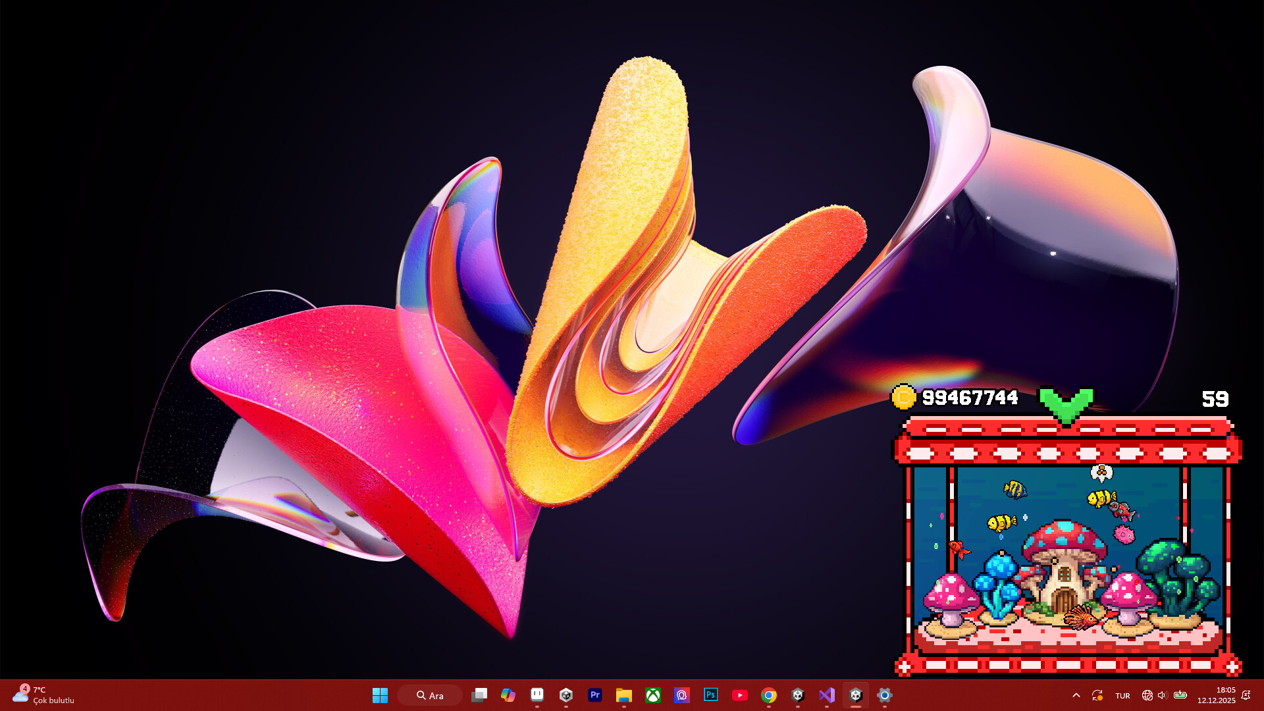This screenshot has width=1264, height=711.
Task: Open the Xbox app from the taskbar
Action: coord(652,695)
